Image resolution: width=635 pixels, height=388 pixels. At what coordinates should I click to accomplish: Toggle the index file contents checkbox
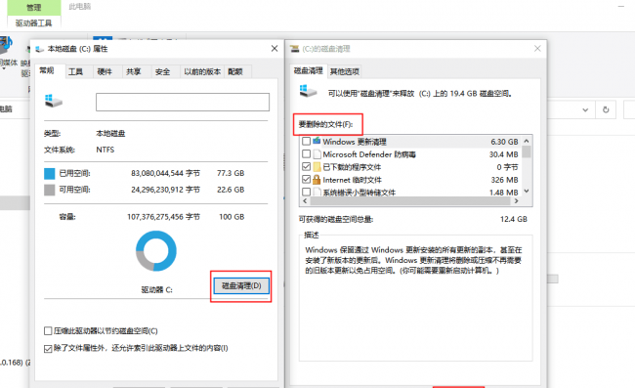click(x=48, y=348)
